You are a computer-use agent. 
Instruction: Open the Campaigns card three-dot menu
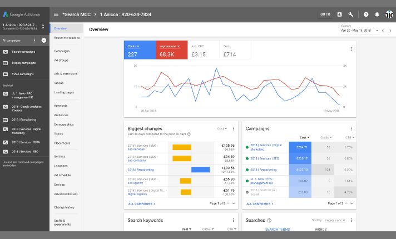pos(352,128)
